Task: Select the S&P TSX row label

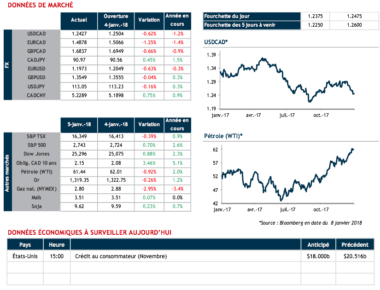Action: (36, 136)
